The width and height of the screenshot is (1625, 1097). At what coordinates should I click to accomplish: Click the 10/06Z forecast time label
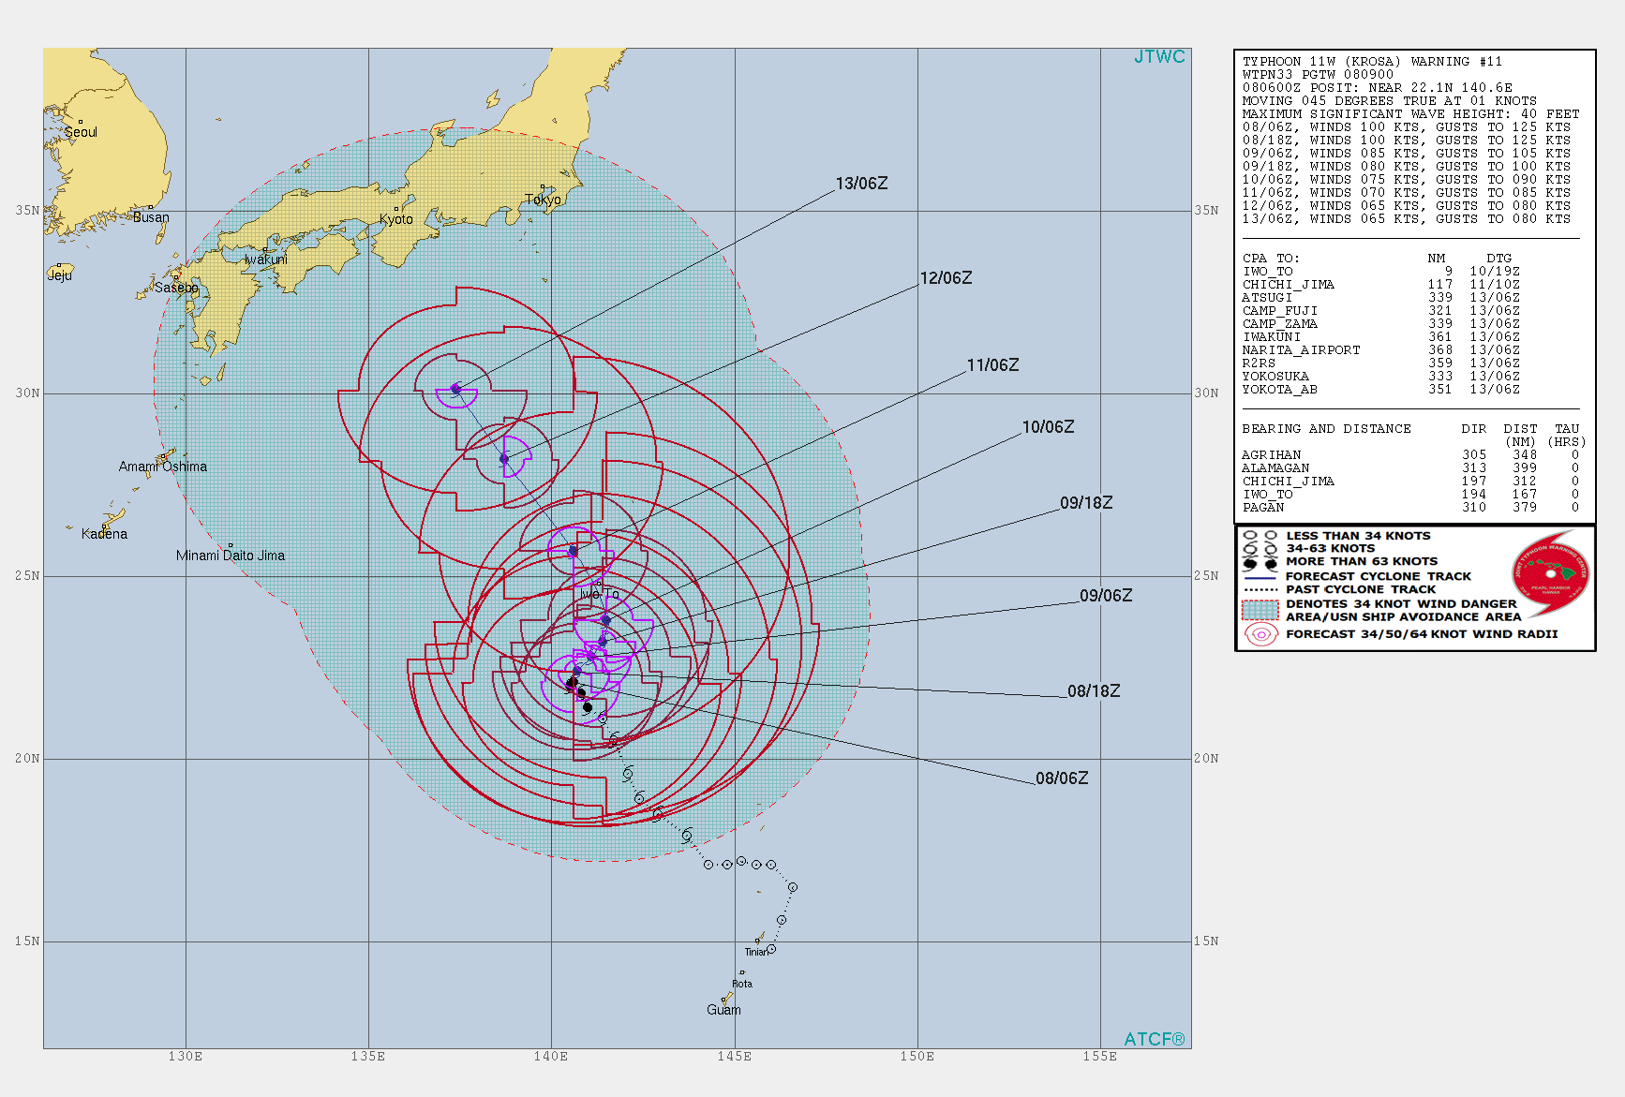(1048, 427)
